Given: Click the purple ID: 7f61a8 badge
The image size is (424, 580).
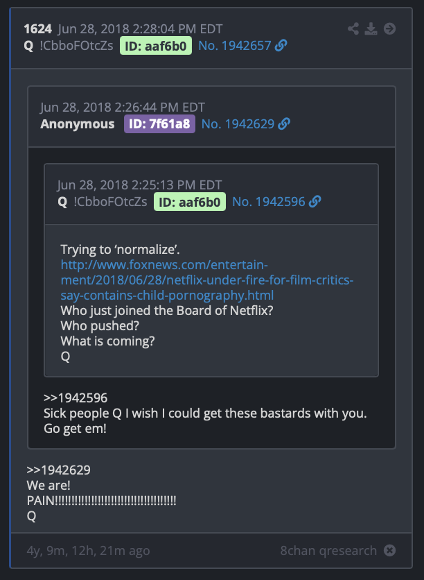Looking at the screenshot, I should [x=159, y=124].
